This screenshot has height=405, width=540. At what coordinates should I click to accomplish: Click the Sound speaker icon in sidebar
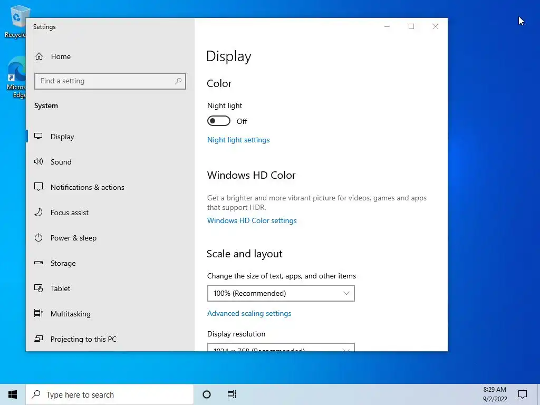point(38,161)
